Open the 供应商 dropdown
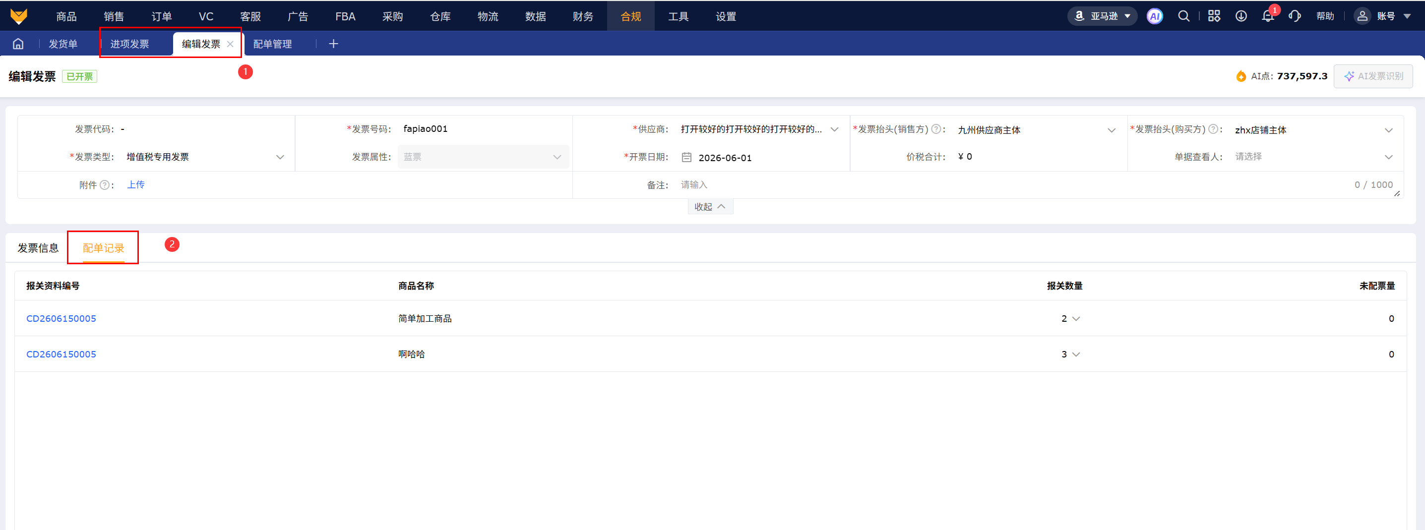The height and width of the screenshot is (530, 1425). tap(759, 129)
